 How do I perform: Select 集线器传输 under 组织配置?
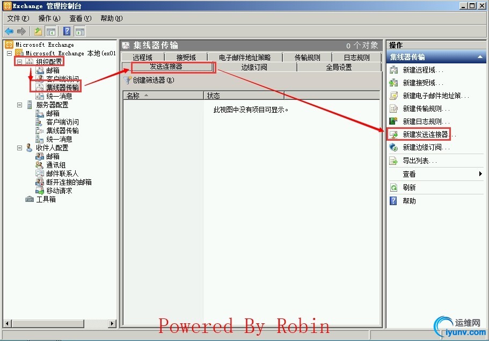point(62,88)
